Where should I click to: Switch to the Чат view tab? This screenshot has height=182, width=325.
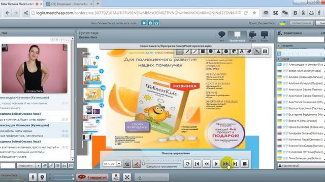pyautogui.click(x=222, y=36)
